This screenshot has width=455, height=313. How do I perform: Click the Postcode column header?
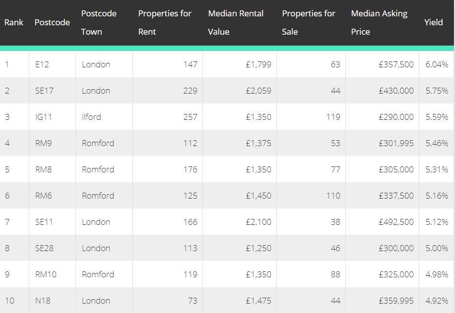coord(52,22)
